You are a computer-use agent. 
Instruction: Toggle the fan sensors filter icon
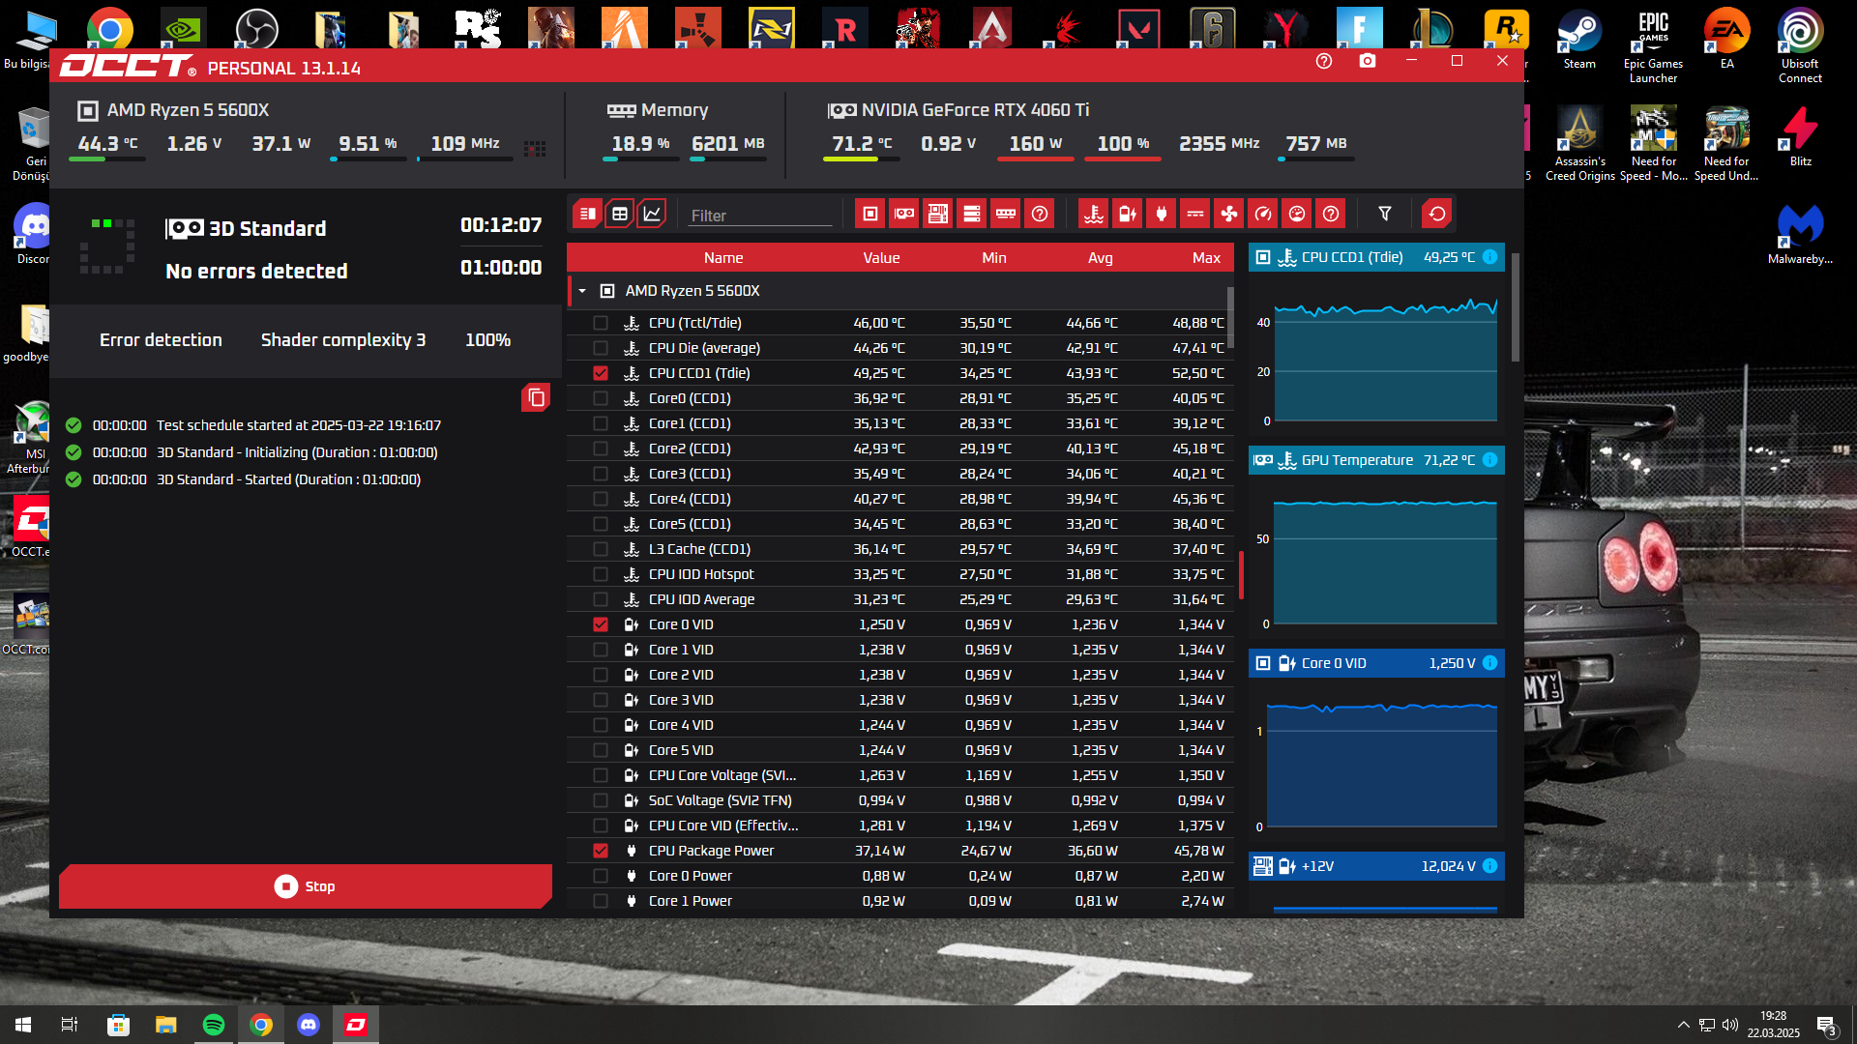click(x=1229, y=215)
